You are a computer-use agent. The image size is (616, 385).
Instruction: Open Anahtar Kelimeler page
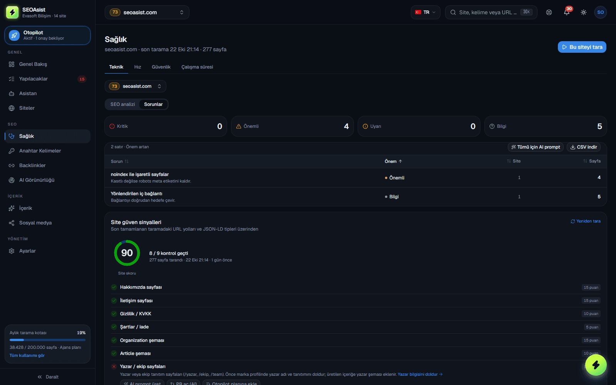pos(47,151)
